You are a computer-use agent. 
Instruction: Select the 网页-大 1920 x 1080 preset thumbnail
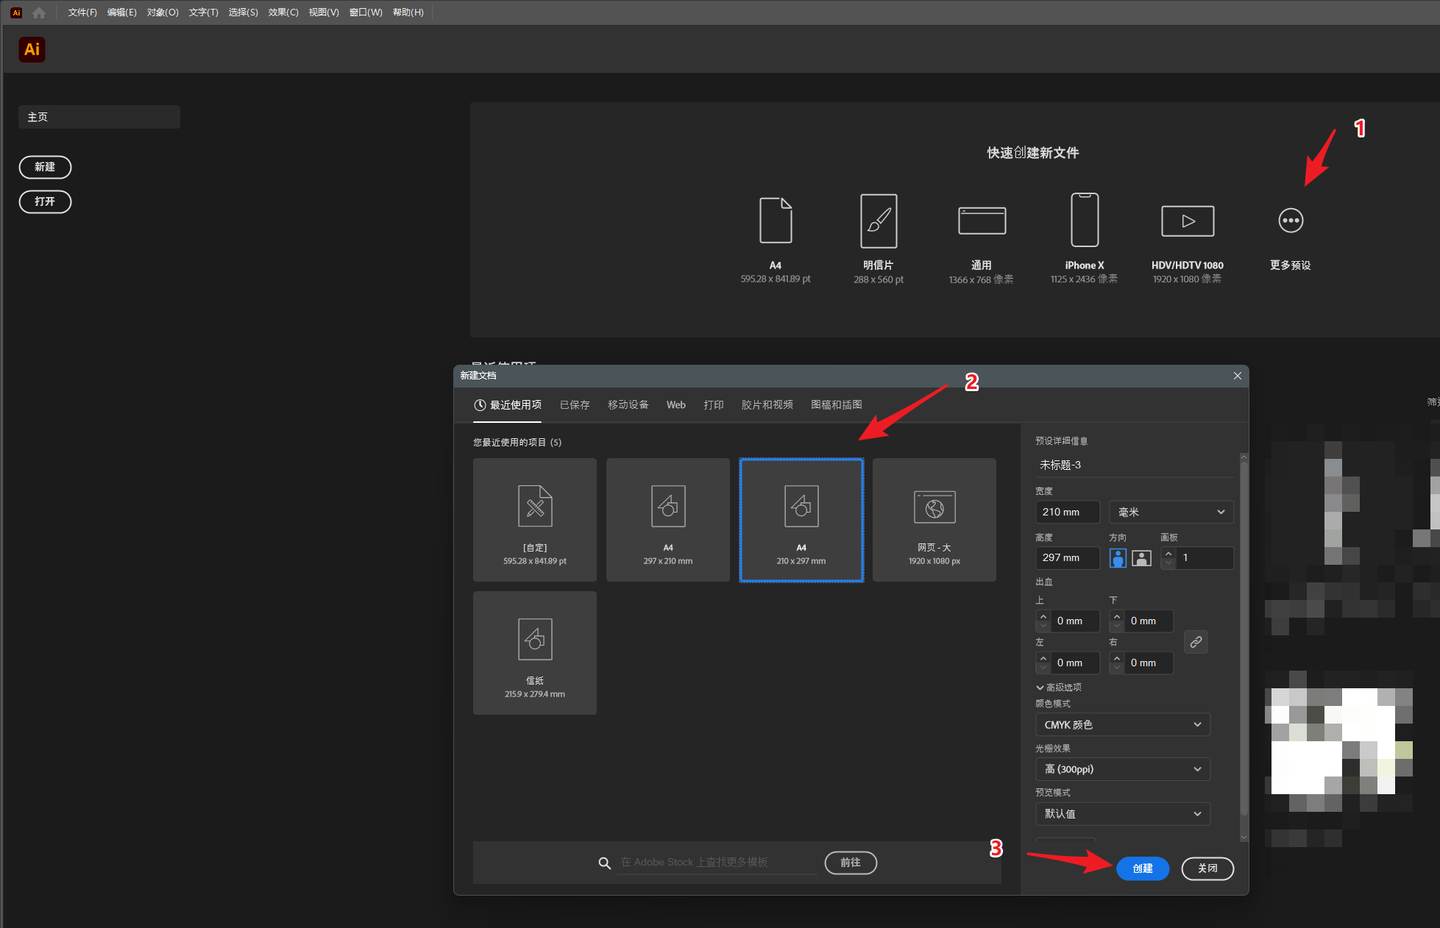[934, 520]
